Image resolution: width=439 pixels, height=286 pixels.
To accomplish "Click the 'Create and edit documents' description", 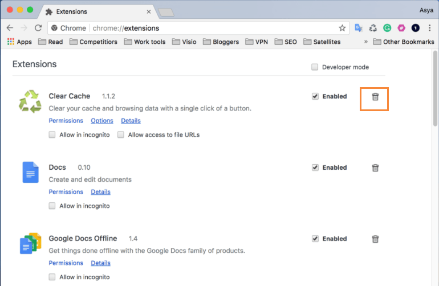I will tap(90, 179).
